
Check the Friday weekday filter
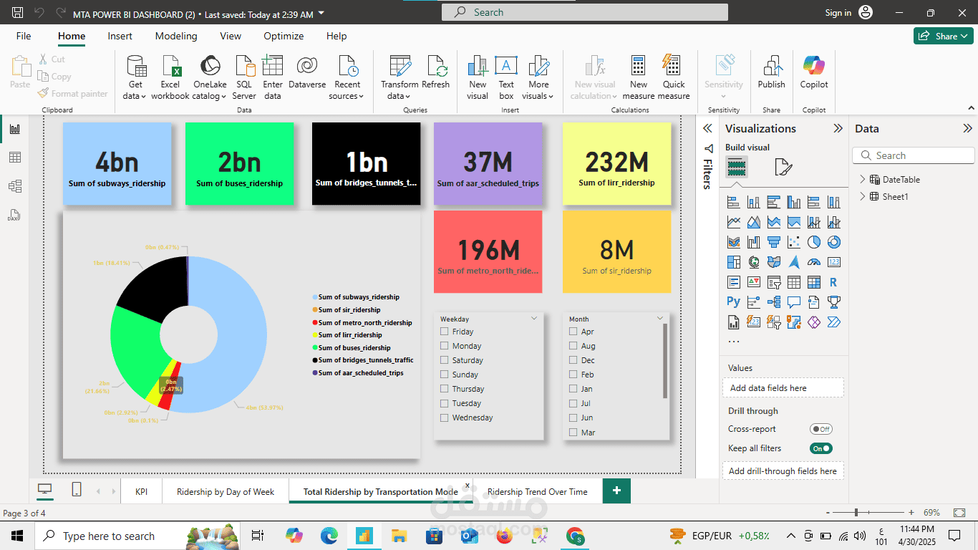pyautogui.click(x=445, y=332)
